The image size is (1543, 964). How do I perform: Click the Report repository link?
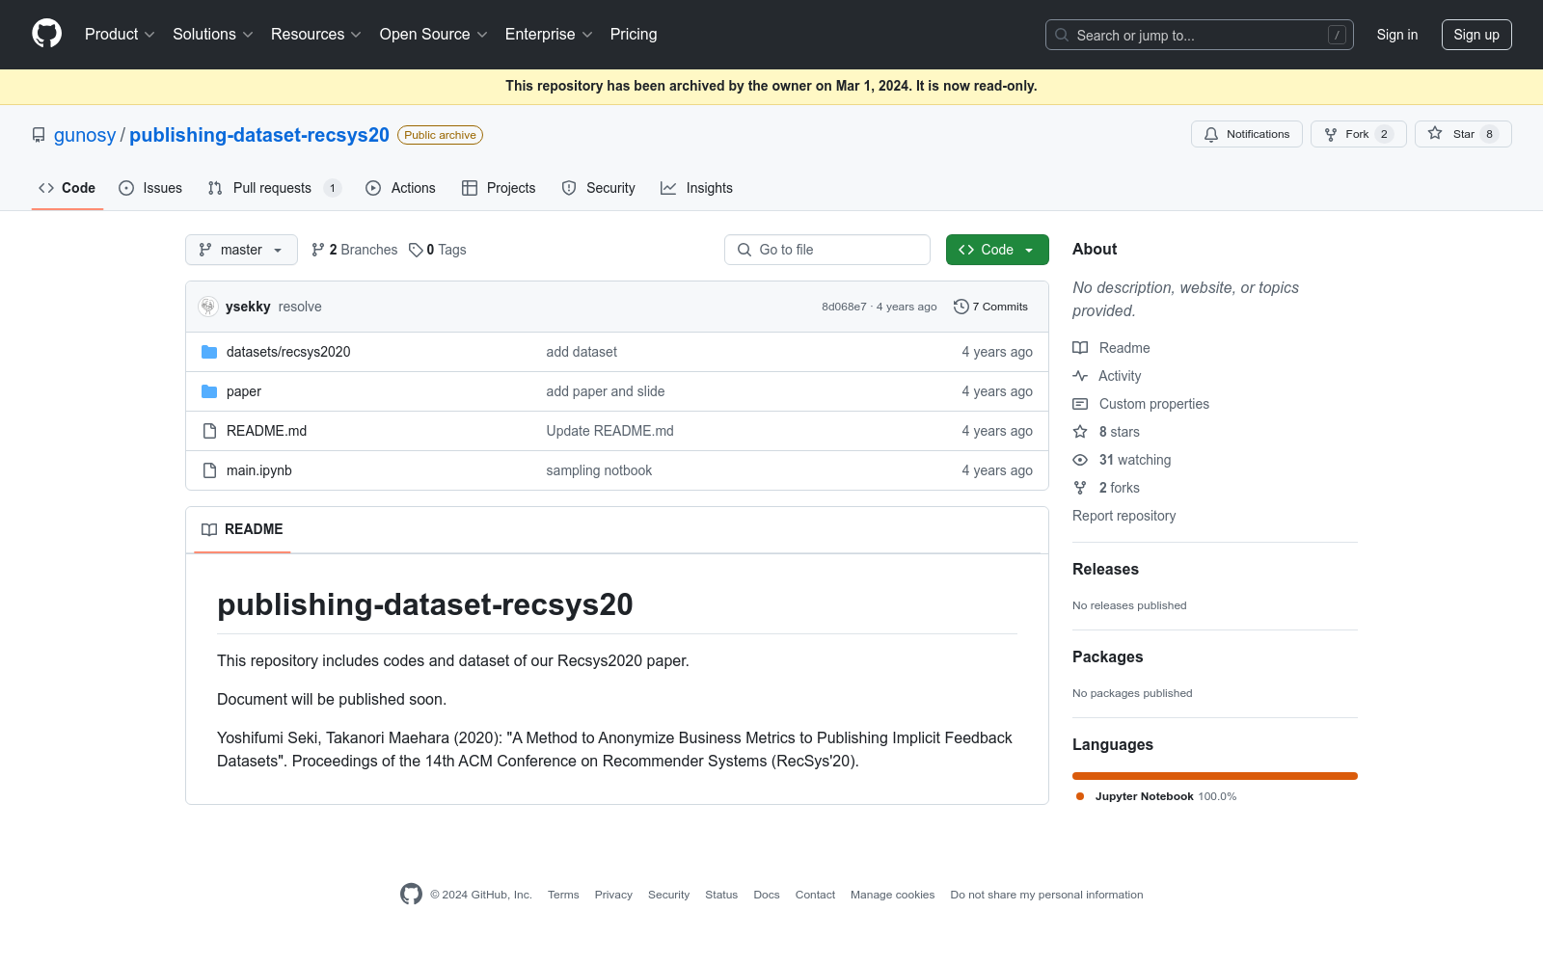pos(1123,516)
